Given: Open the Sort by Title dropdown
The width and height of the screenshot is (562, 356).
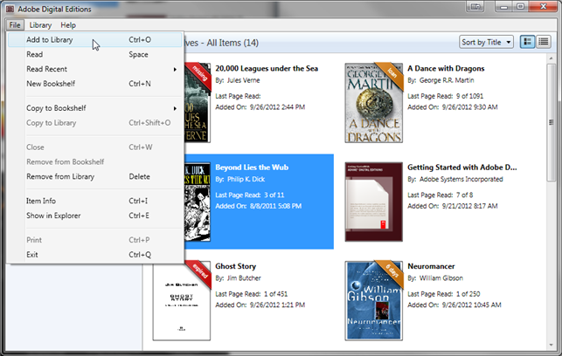Looking at the screenshot, I should (486, 42).
